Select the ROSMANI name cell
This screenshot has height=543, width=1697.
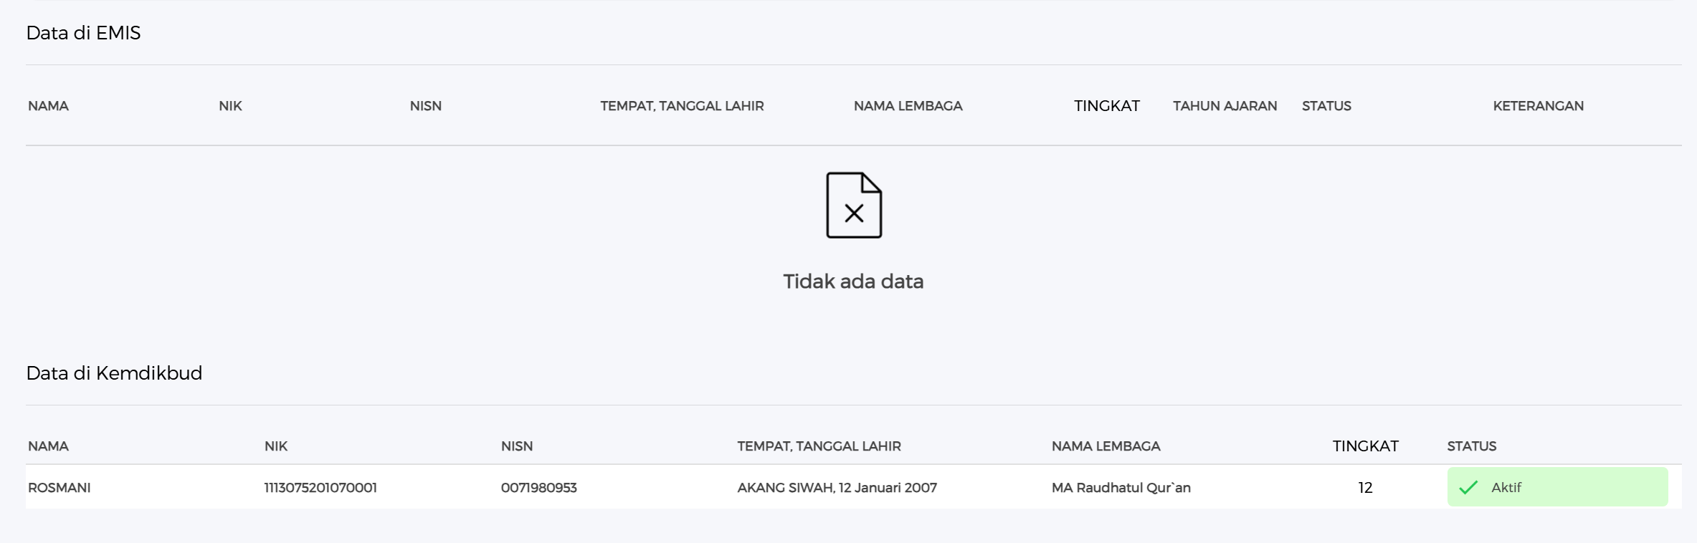pyautogui.click(x=59, y=488)
